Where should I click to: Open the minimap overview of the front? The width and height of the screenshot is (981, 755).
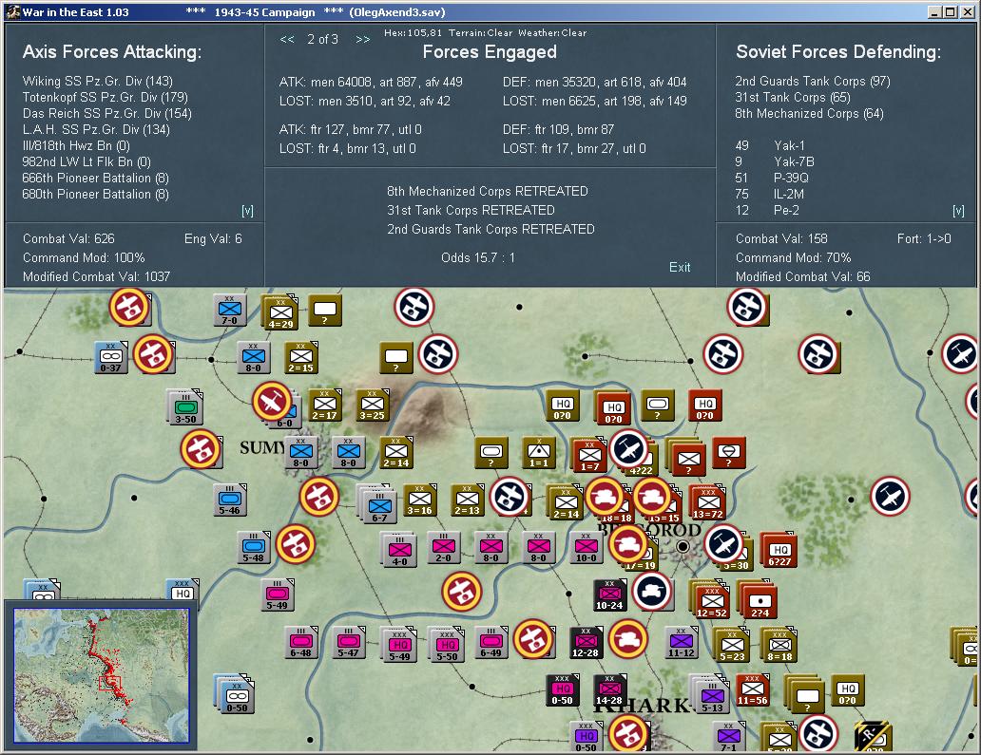(x=102, y=675)
